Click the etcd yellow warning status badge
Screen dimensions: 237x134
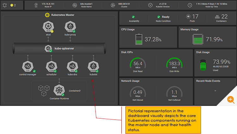click(x=52, y=31)
